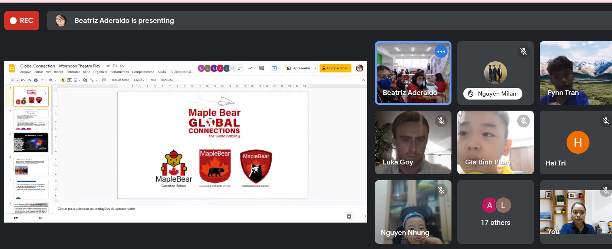
Task: Expand the new slide layout dropdown arrow
Action: click(x=17, y=80)
